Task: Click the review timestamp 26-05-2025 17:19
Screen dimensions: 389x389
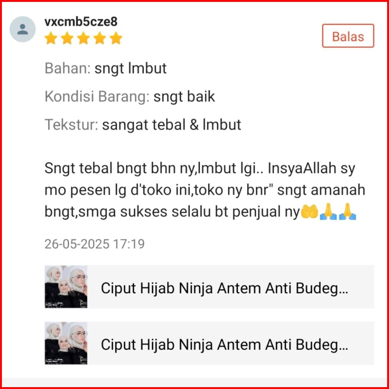Action: tap(94, 244)
